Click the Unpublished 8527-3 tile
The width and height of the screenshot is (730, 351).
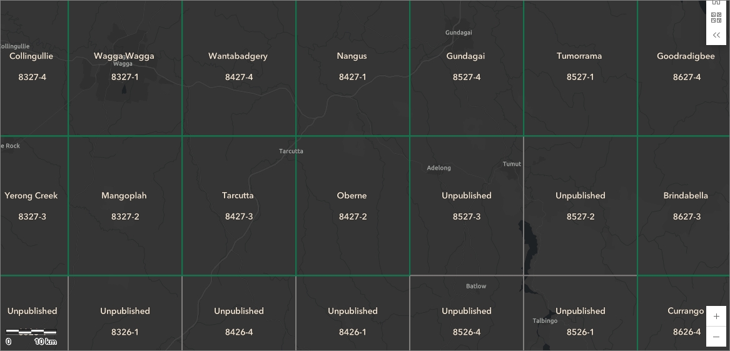(467, 206)
